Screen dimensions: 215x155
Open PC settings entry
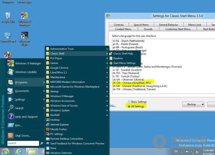coord(77,134)
